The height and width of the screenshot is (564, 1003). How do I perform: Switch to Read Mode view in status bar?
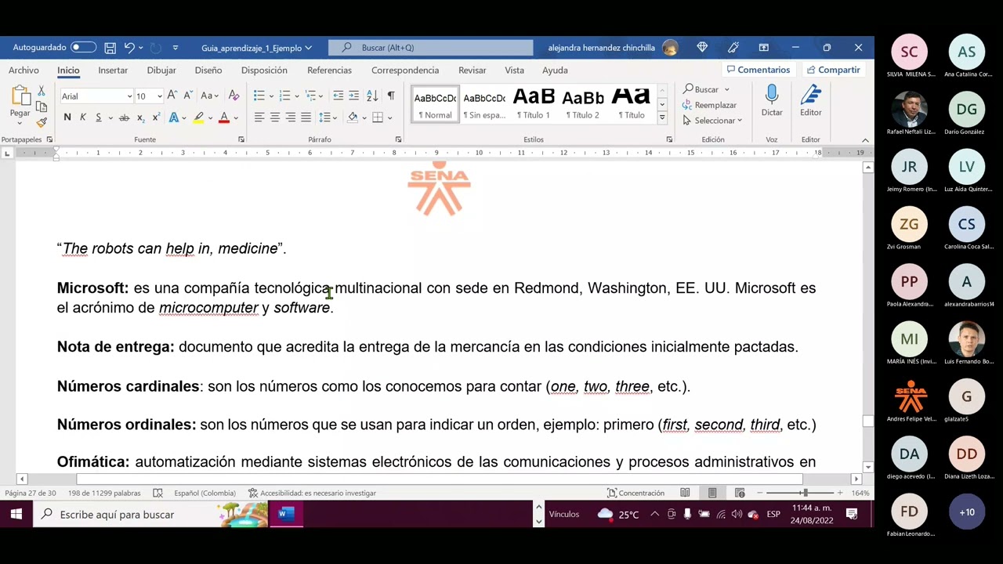[685, 493]
